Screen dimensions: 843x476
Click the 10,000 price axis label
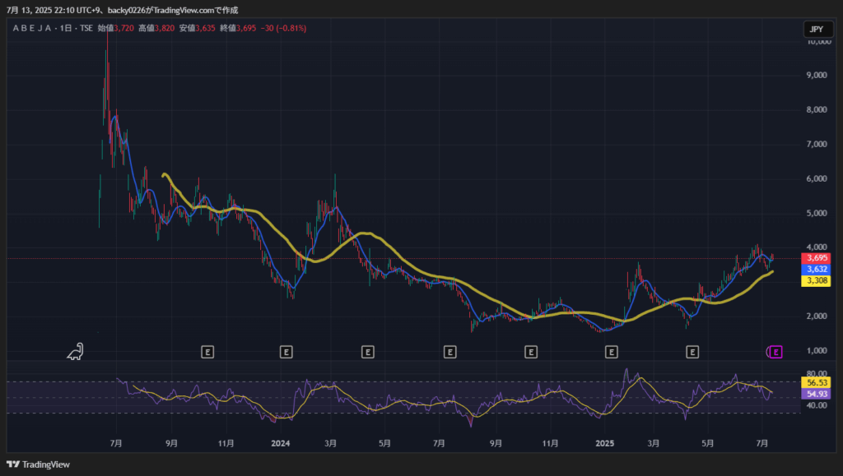pos(818,41)
